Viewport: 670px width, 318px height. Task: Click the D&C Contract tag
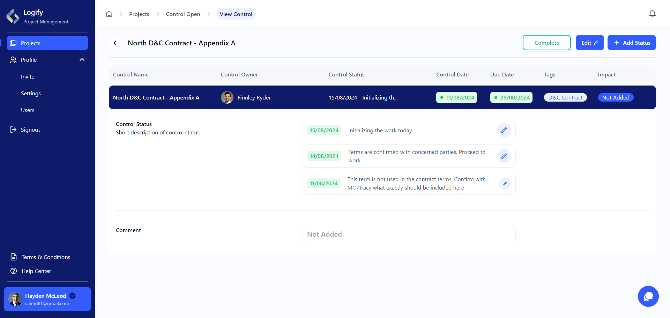[x=565, y=97]
